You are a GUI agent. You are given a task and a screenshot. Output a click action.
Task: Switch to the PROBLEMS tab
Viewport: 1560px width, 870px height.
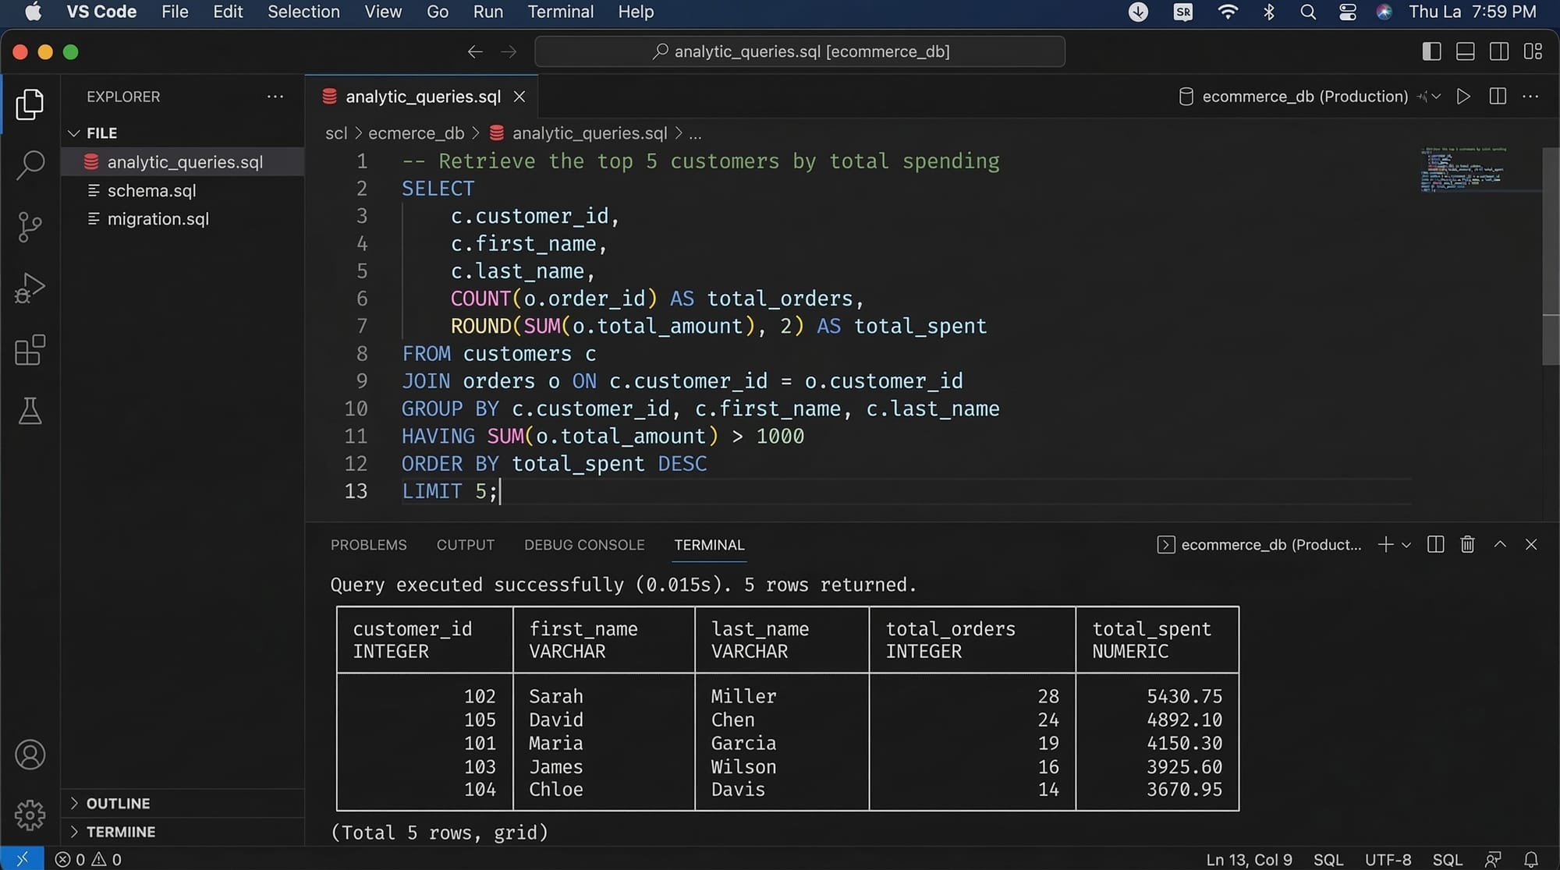368,545
